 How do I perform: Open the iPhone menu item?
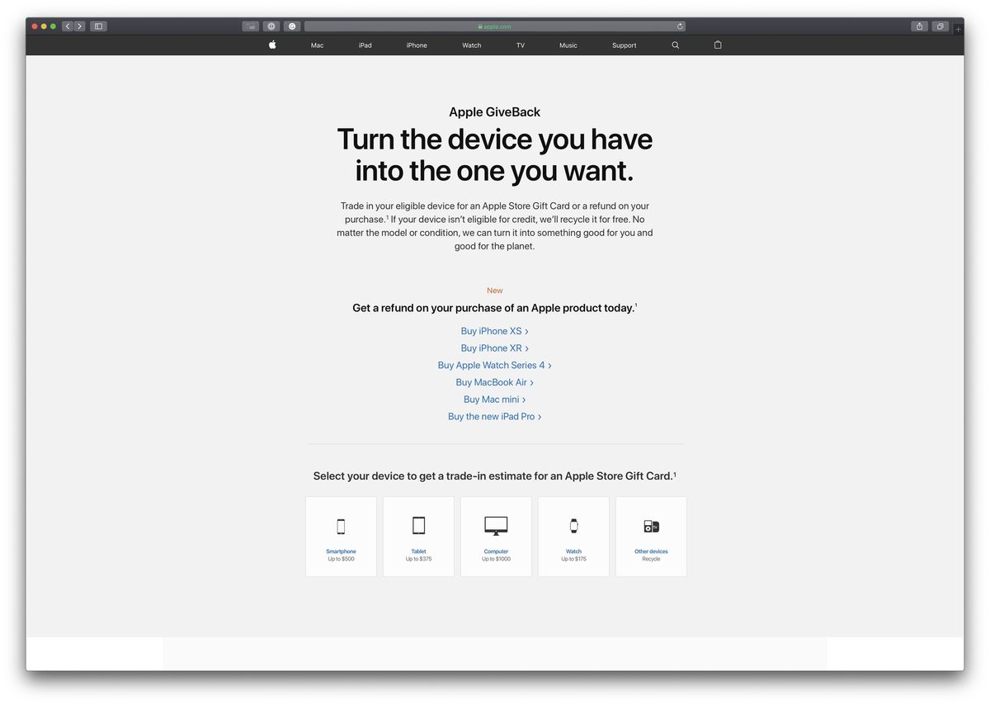point(416,45)
